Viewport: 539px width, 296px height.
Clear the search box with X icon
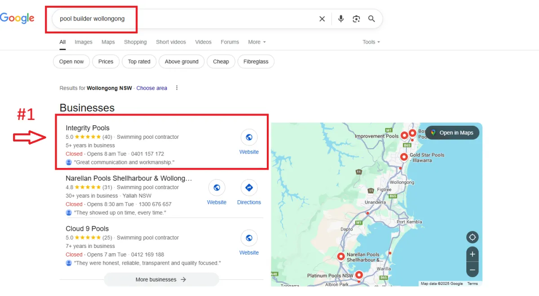[x=322, y=19]
